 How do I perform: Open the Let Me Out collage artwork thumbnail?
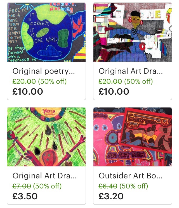click(x=133, y=32)
